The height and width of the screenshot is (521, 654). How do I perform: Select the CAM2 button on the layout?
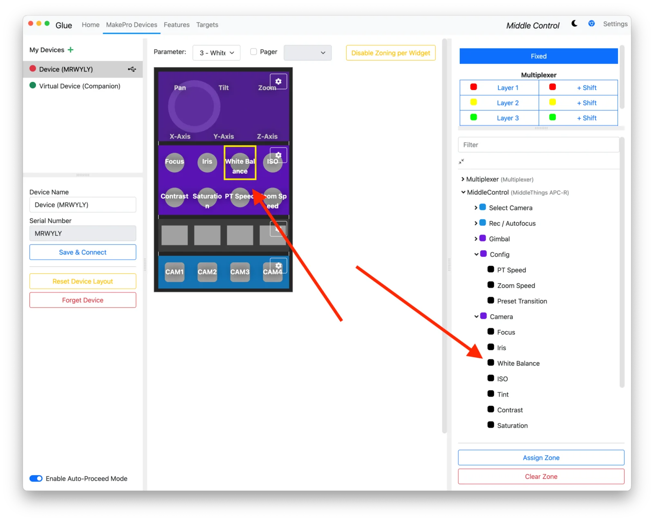(x=207, y=272)
